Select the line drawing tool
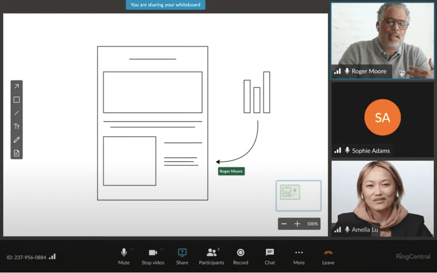Screen dimensions: 437x273 coord(16,113)
